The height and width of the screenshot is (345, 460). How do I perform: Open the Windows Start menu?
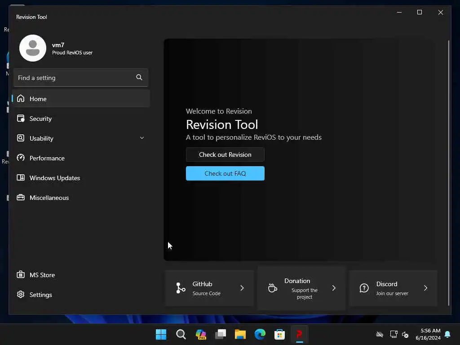[x=161, y=334]
